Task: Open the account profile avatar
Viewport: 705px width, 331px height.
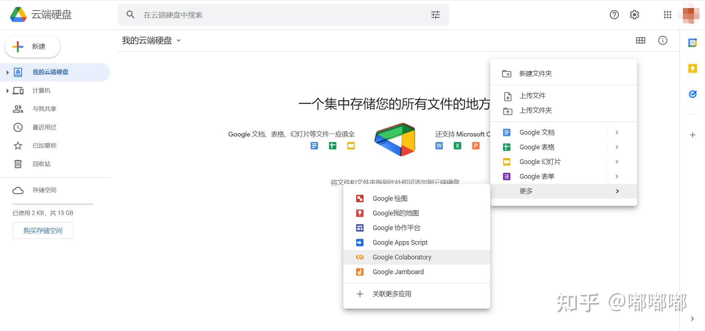Action: [x=691, y=14]
